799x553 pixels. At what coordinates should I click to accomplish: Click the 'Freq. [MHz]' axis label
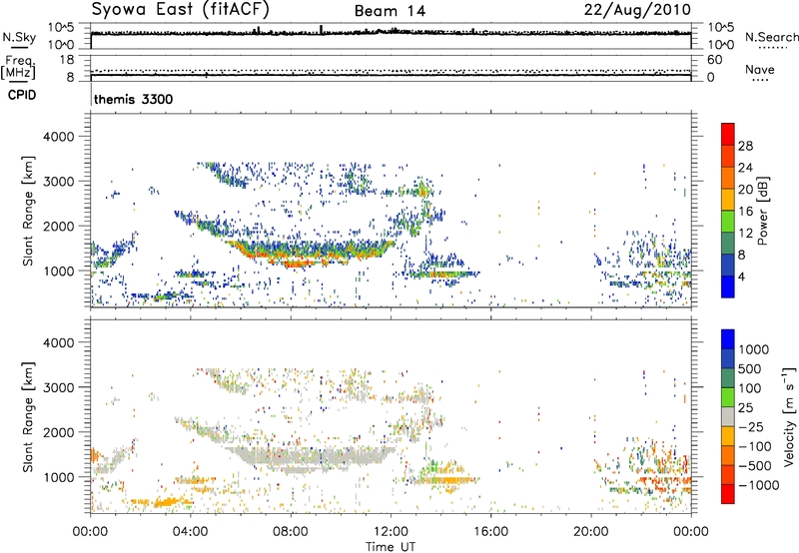tap(18, 68)
